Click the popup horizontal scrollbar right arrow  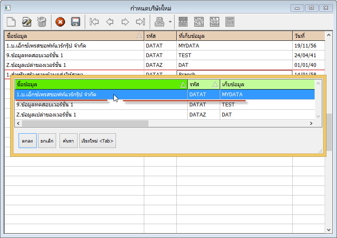(x=311, y=124)
